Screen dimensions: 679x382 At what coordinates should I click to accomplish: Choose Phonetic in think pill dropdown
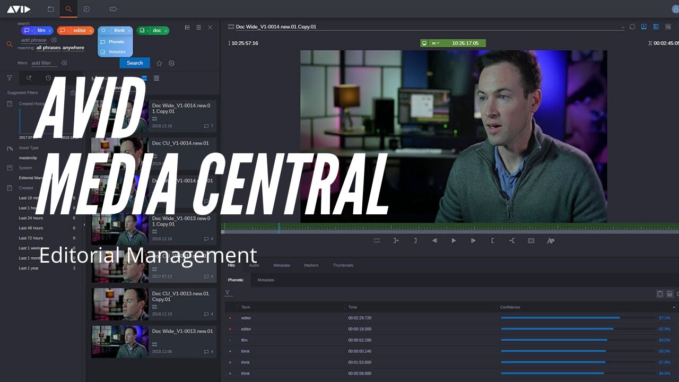pyautogui.click(x=115, y=42)
